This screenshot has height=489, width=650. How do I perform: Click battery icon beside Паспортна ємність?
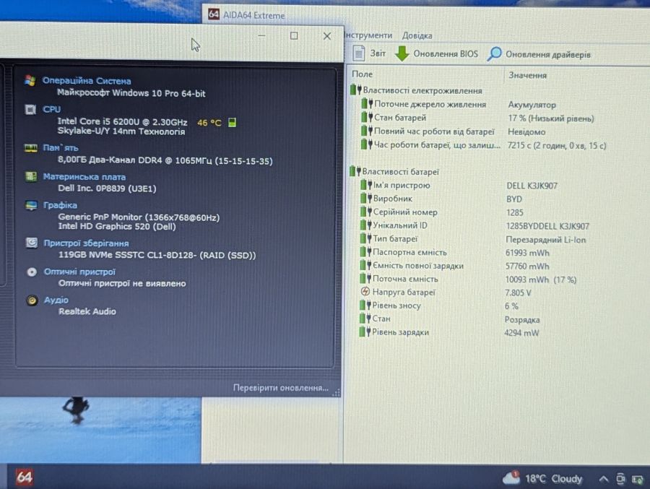[365, 252]
